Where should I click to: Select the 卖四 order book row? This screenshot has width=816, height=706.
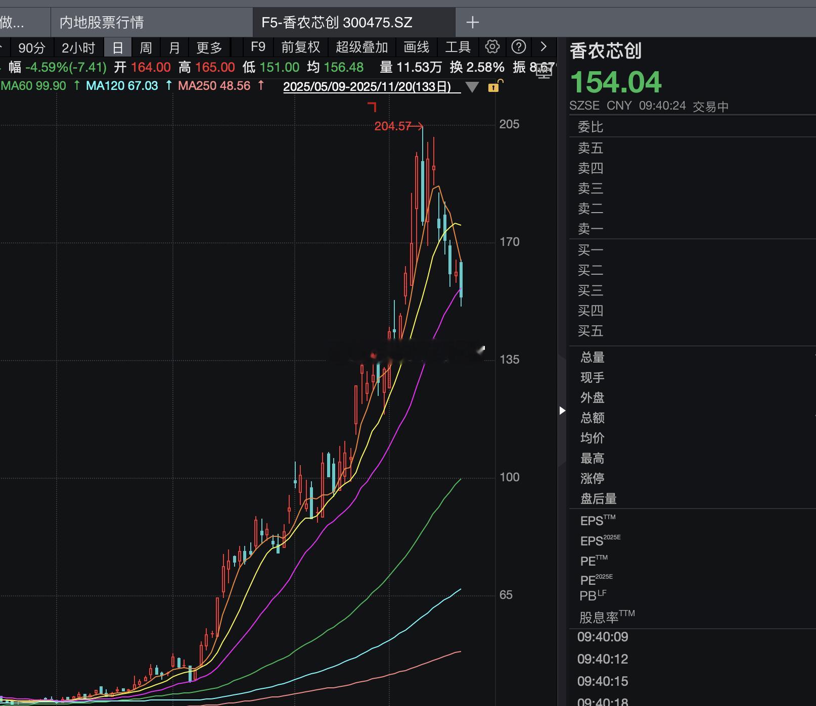[693, 168]
